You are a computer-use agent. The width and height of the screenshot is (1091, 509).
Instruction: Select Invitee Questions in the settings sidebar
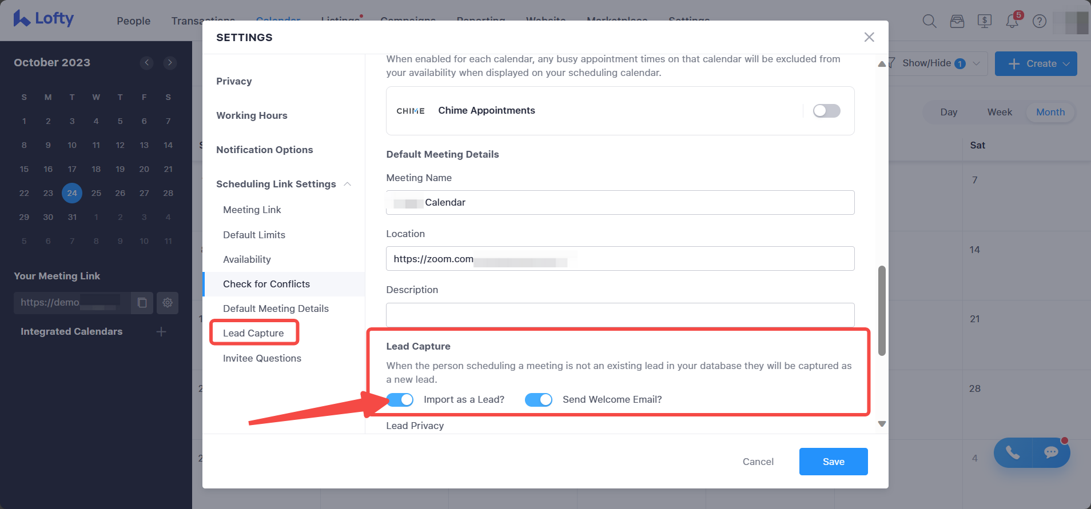tap(262, 358)
